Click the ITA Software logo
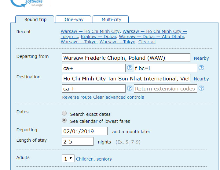 pos(27,3)
